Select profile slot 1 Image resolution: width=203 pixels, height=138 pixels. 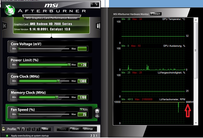19,129
